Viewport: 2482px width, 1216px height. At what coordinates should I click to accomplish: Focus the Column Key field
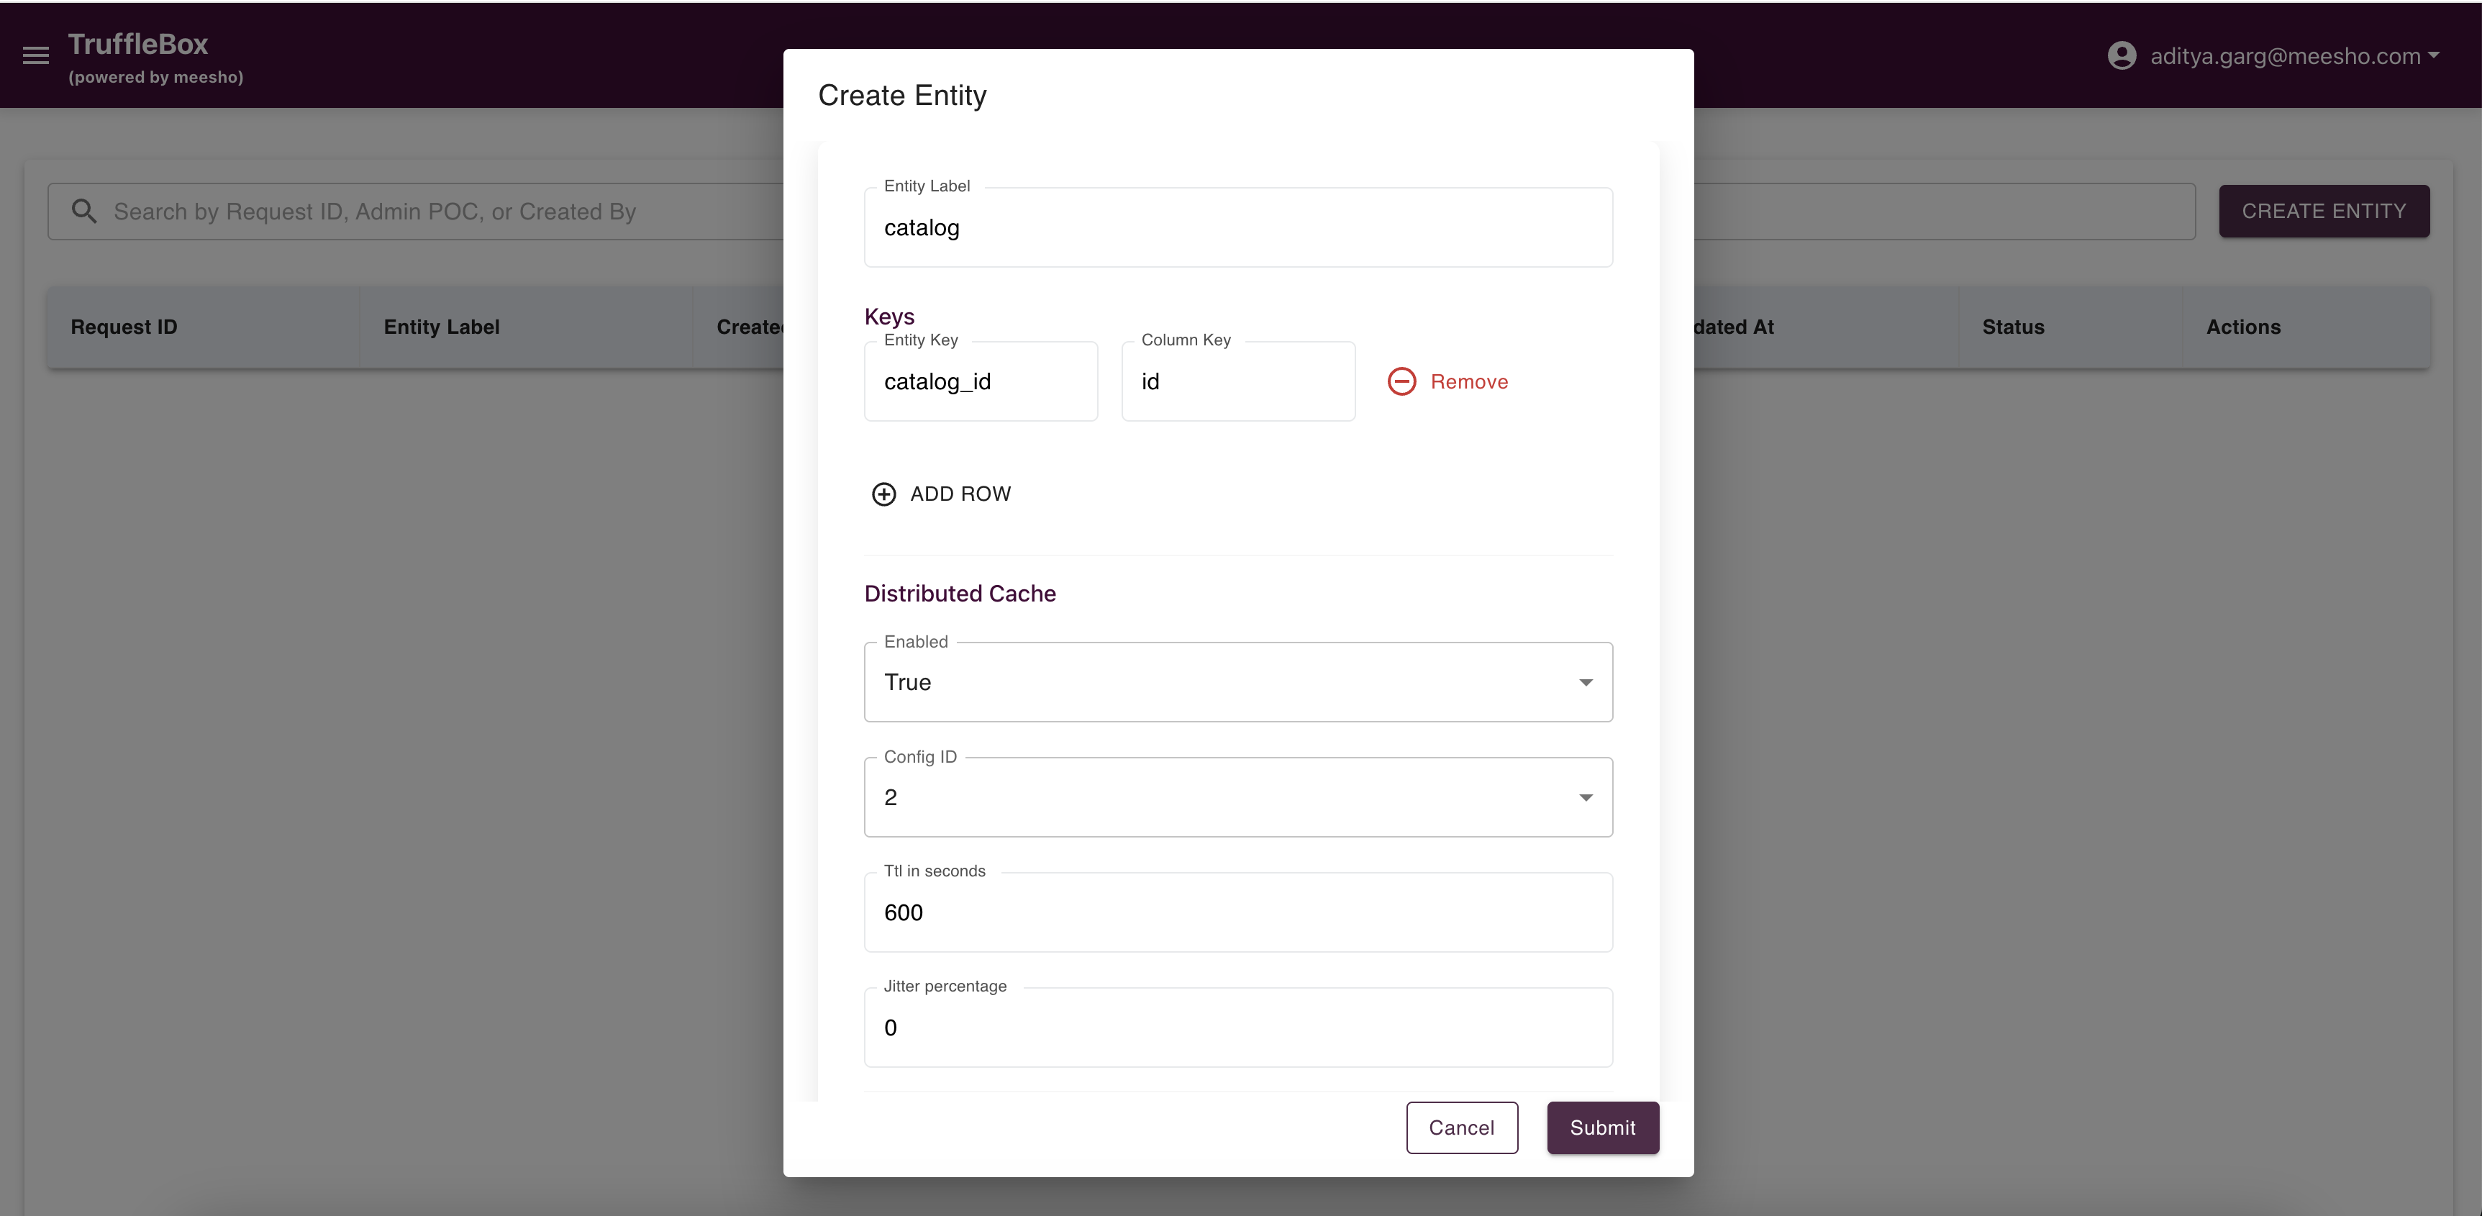click(x=1238, y=381)
